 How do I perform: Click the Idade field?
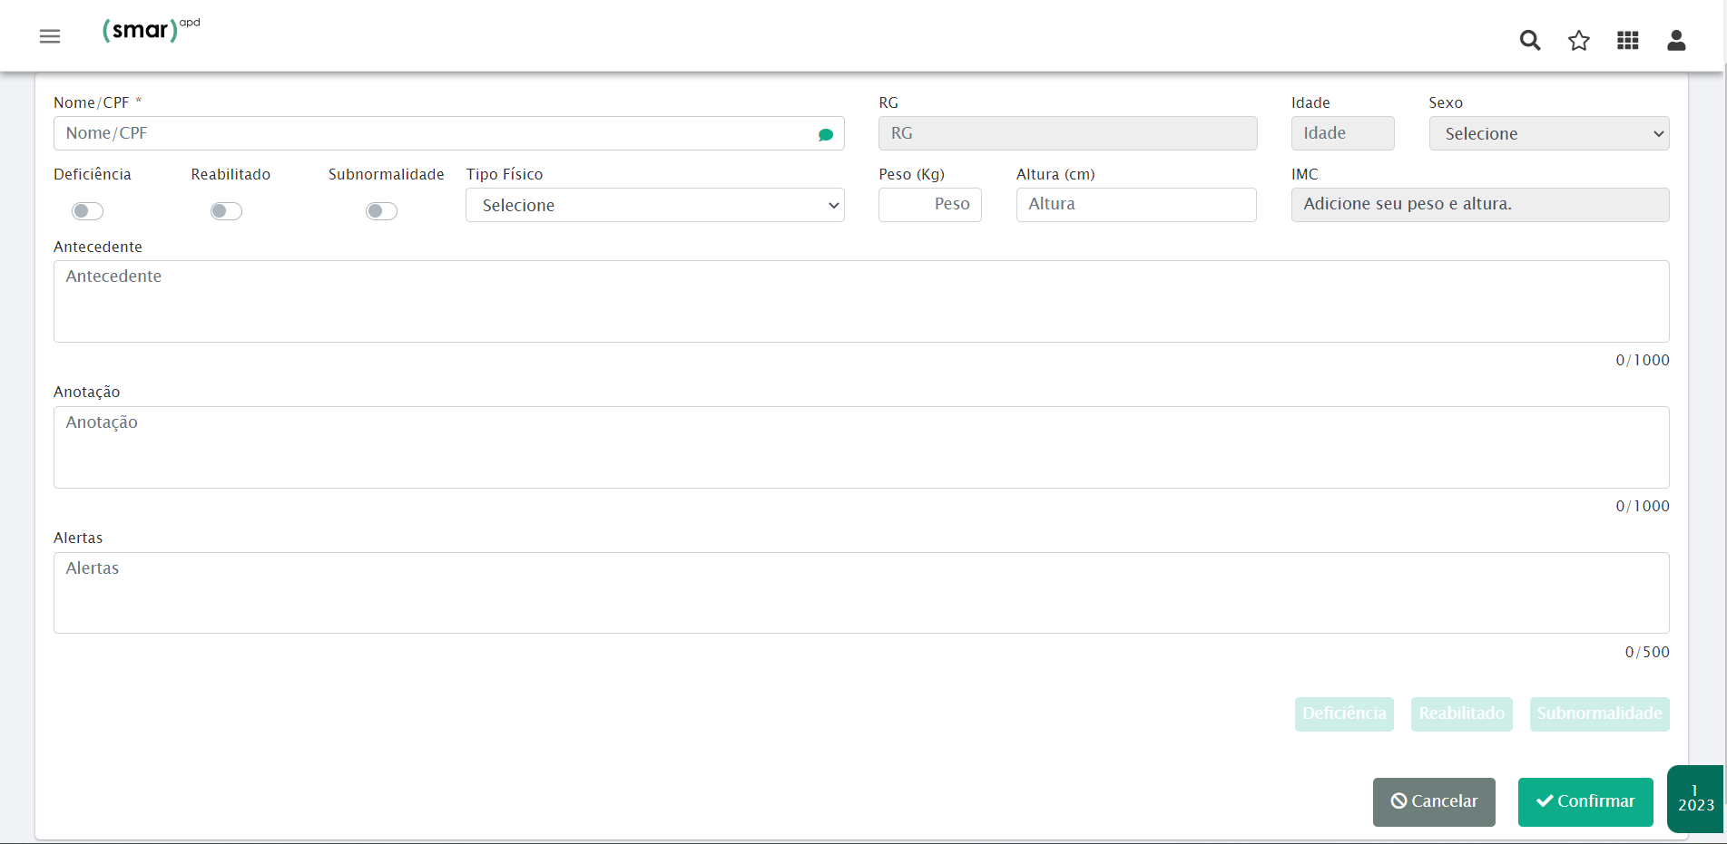tap(1343, 133)
